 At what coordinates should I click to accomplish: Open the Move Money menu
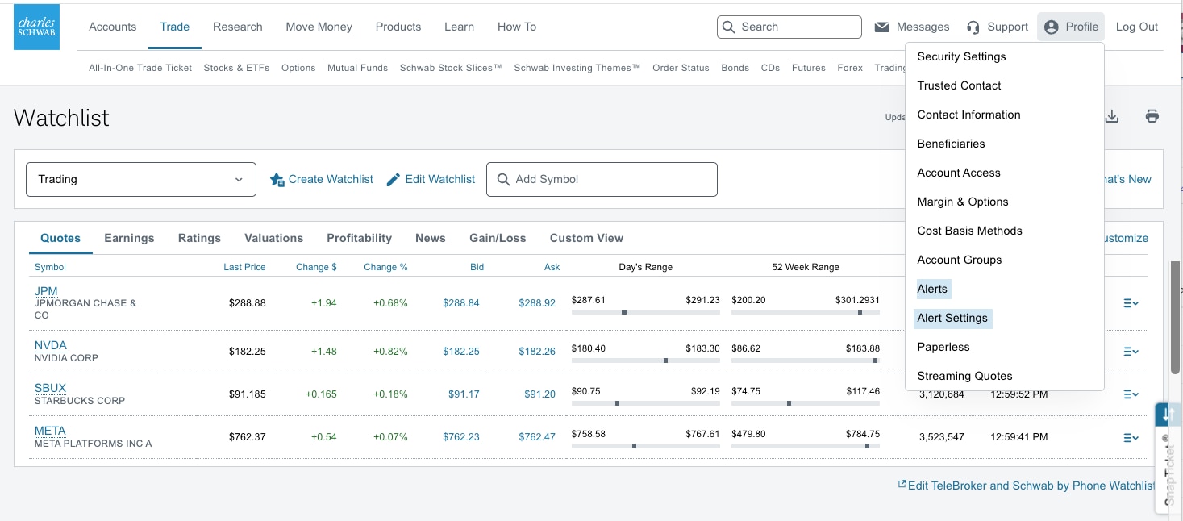click(319, 27)
